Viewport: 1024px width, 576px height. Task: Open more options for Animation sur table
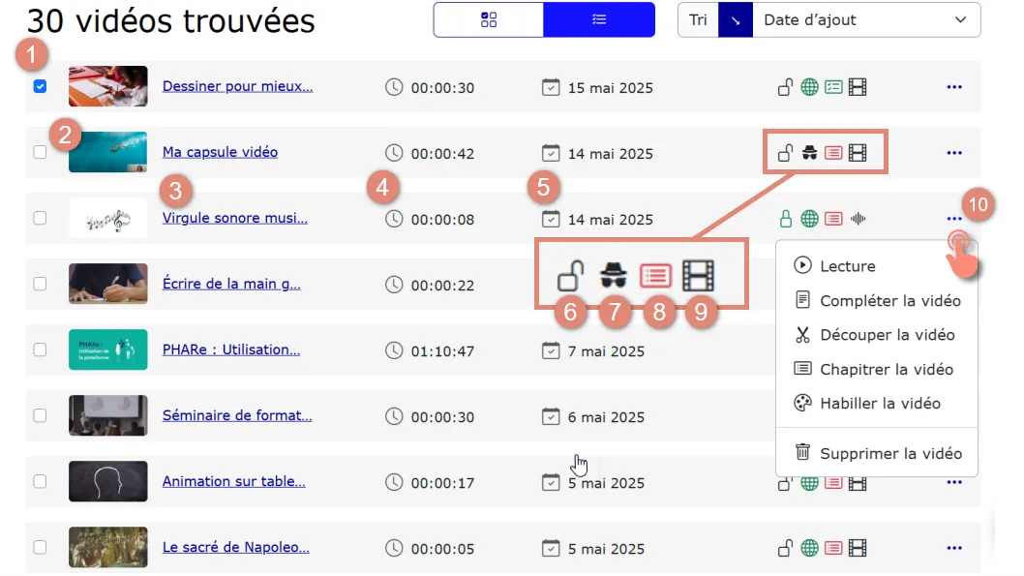click(x=954, y=483)
